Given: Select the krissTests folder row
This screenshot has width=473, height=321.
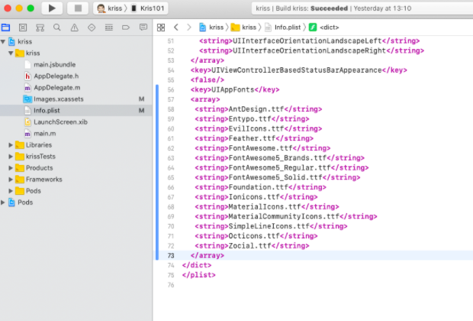Looking at the screenshot, I should point(76,156).
